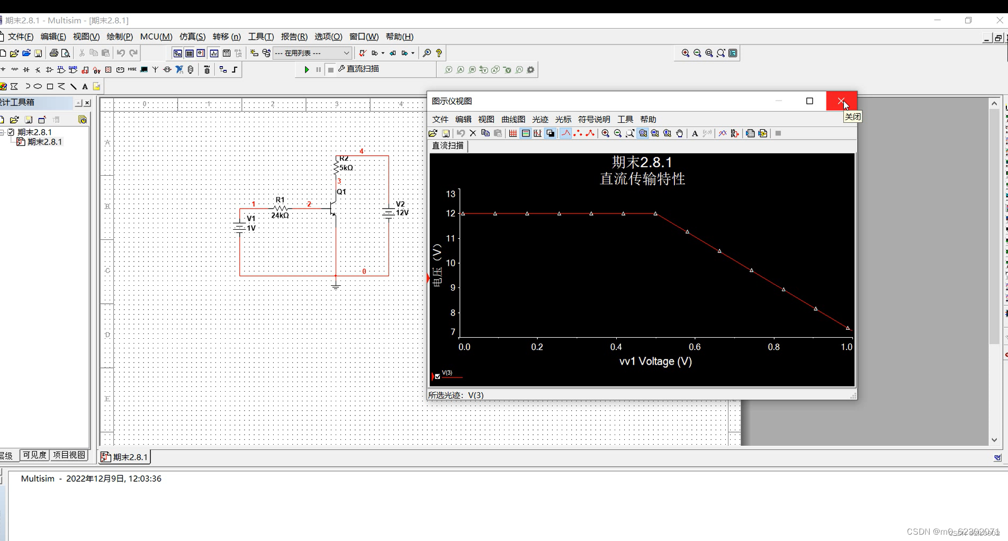1008x541 pixels.
Task: Place a diode from the component toolbar
Action: click(26, 69)
